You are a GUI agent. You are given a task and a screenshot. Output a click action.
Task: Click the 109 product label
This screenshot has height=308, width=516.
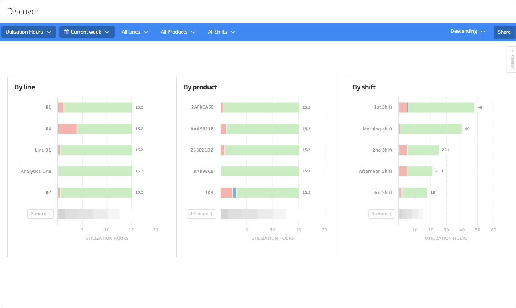click(x=209, y=192)
